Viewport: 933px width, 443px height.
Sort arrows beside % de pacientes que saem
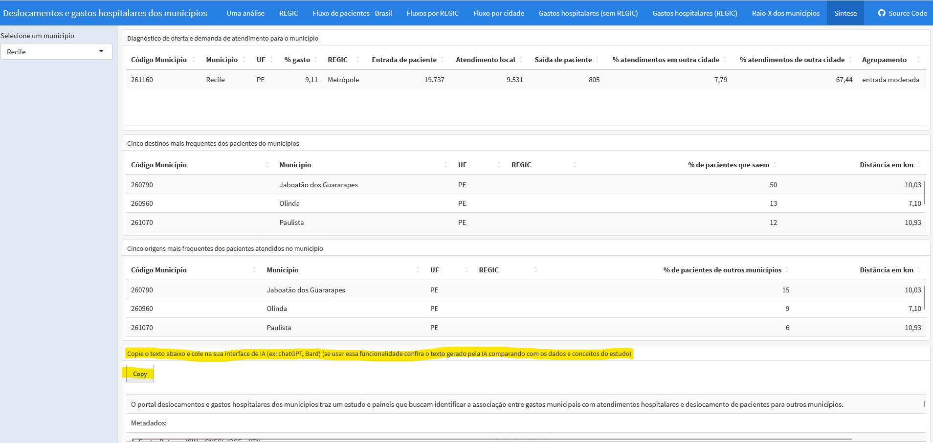[775, 165]
